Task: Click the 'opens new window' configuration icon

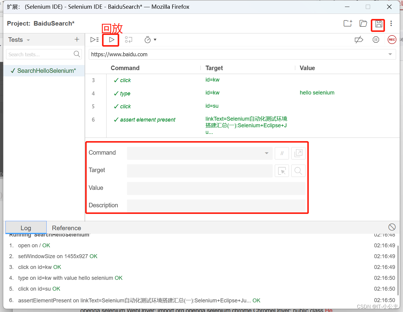Action: (298, 153)
